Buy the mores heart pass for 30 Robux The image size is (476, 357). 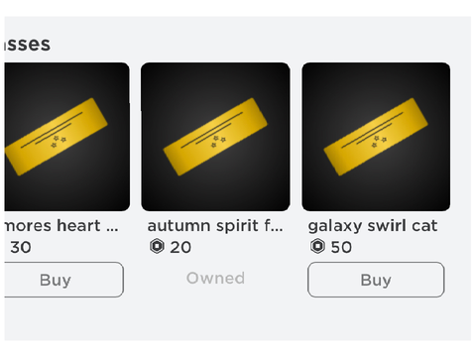tap(63, 280)
